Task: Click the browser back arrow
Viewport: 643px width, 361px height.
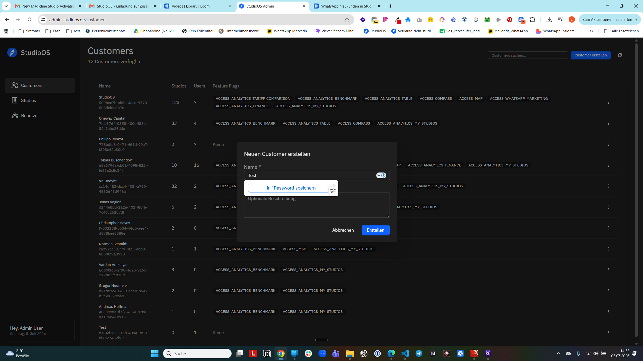Action: 7,20
